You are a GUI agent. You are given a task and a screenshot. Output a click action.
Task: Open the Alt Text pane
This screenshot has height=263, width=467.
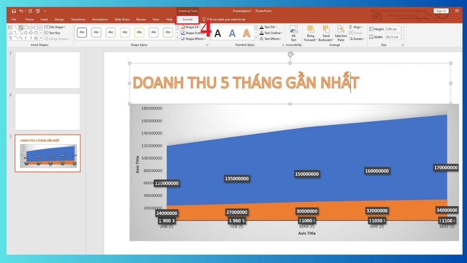tap(293, 34)
